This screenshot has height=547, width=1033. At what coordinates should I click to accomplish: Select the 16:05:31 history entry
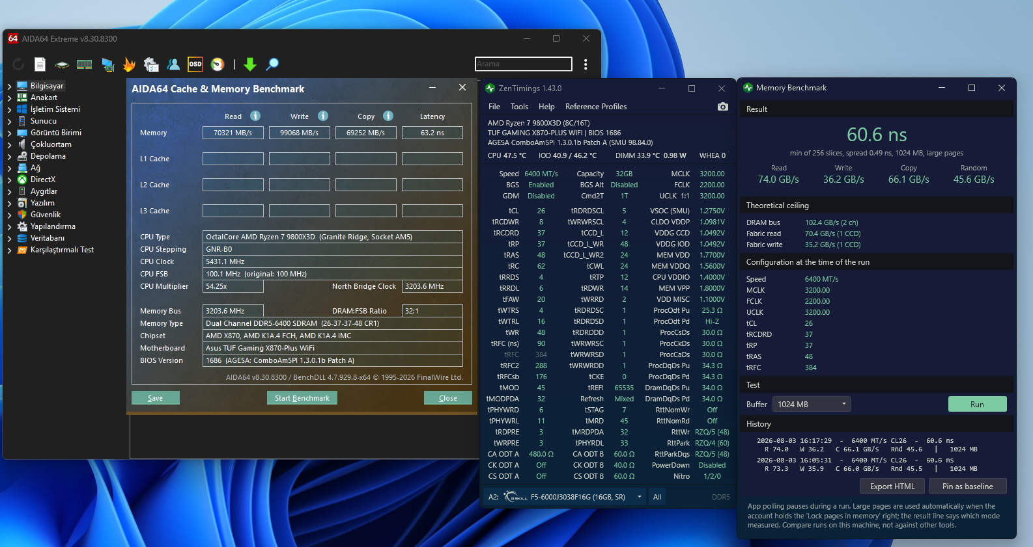click(x=867, y=464)
